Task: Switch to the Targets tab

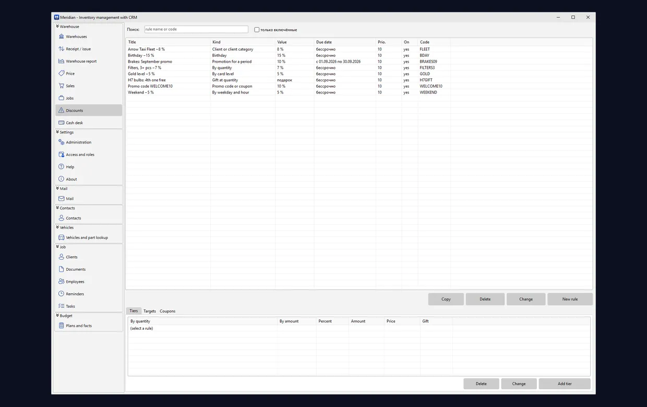Action: pos(150,311)
